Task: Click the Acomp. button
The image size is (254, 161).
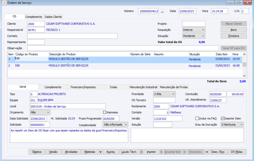Action: click(x=111, y=152)
